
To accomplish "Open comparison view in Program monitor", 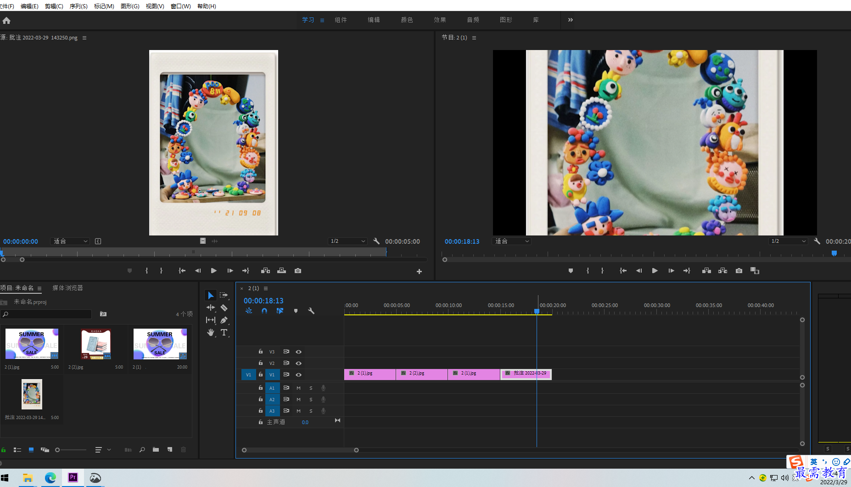I will [x=755, y=271].
